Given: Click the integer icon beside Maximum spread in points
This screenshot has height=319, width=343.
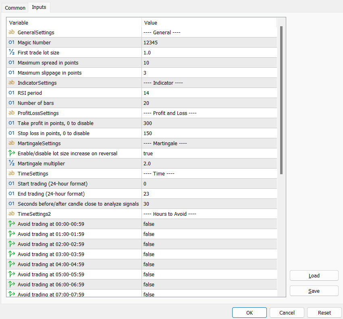Looking at the screenshot, I should pyautogui.click(x=12, y=63).
